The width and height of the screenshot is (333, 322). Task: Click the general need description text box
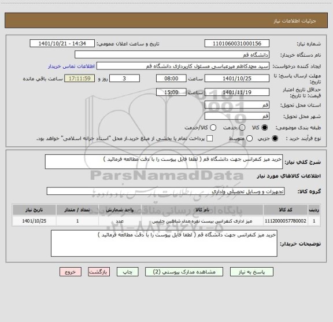click(x=164, y=162)
